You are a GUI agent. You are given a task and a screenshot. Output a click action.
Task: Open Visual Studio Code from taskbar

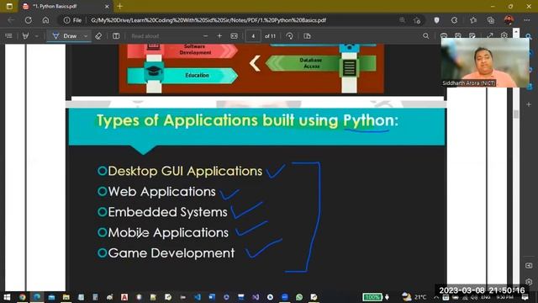click(198, 297)
